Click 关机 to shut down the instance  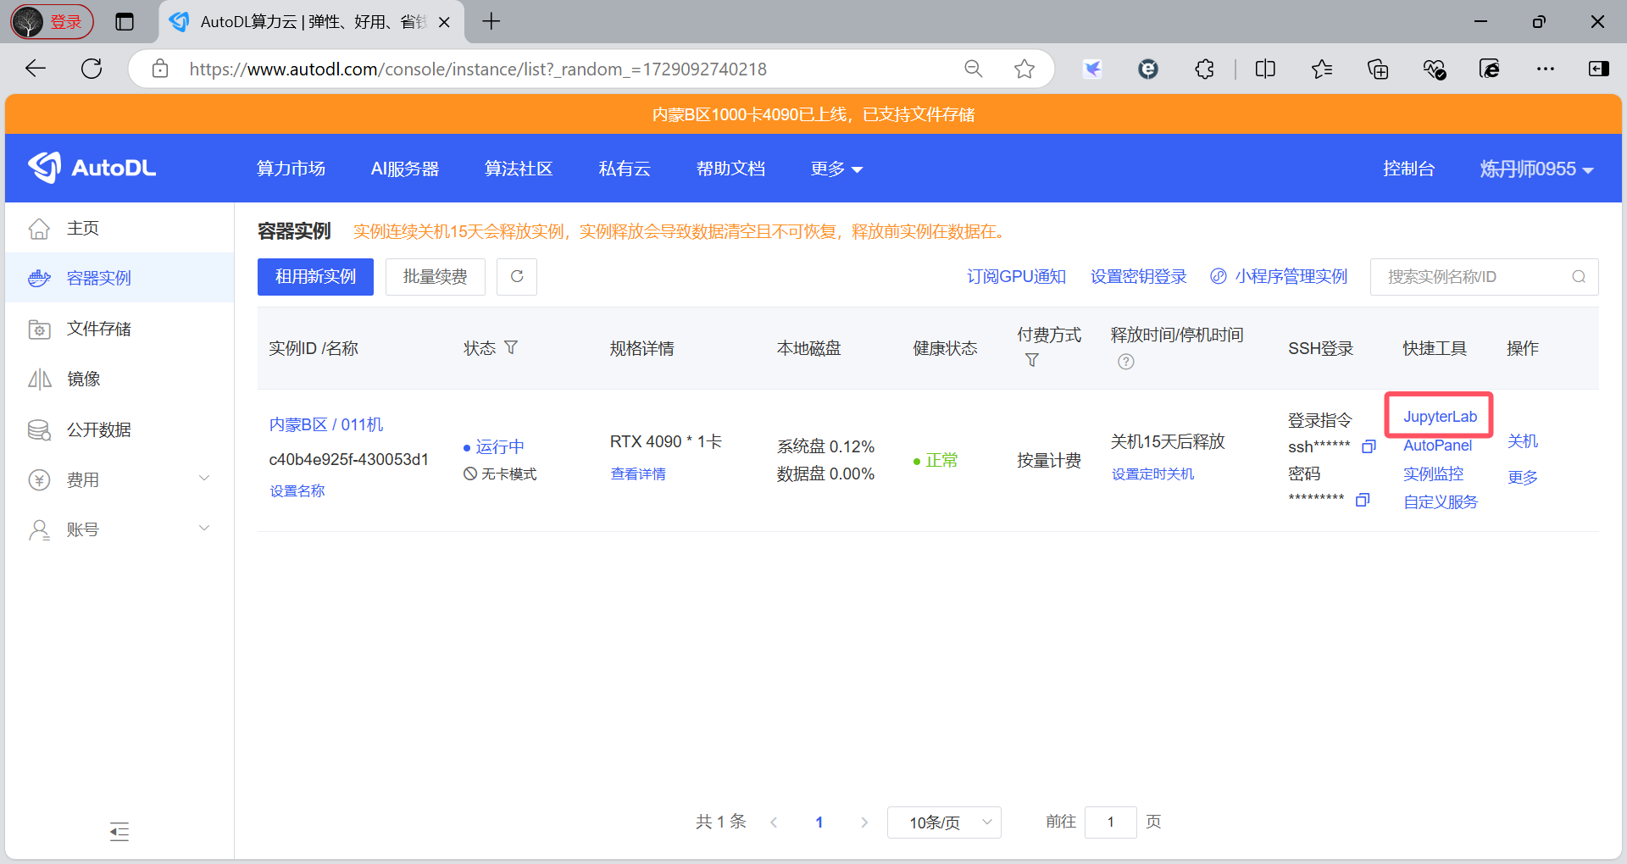click(x=1522, y=441)
